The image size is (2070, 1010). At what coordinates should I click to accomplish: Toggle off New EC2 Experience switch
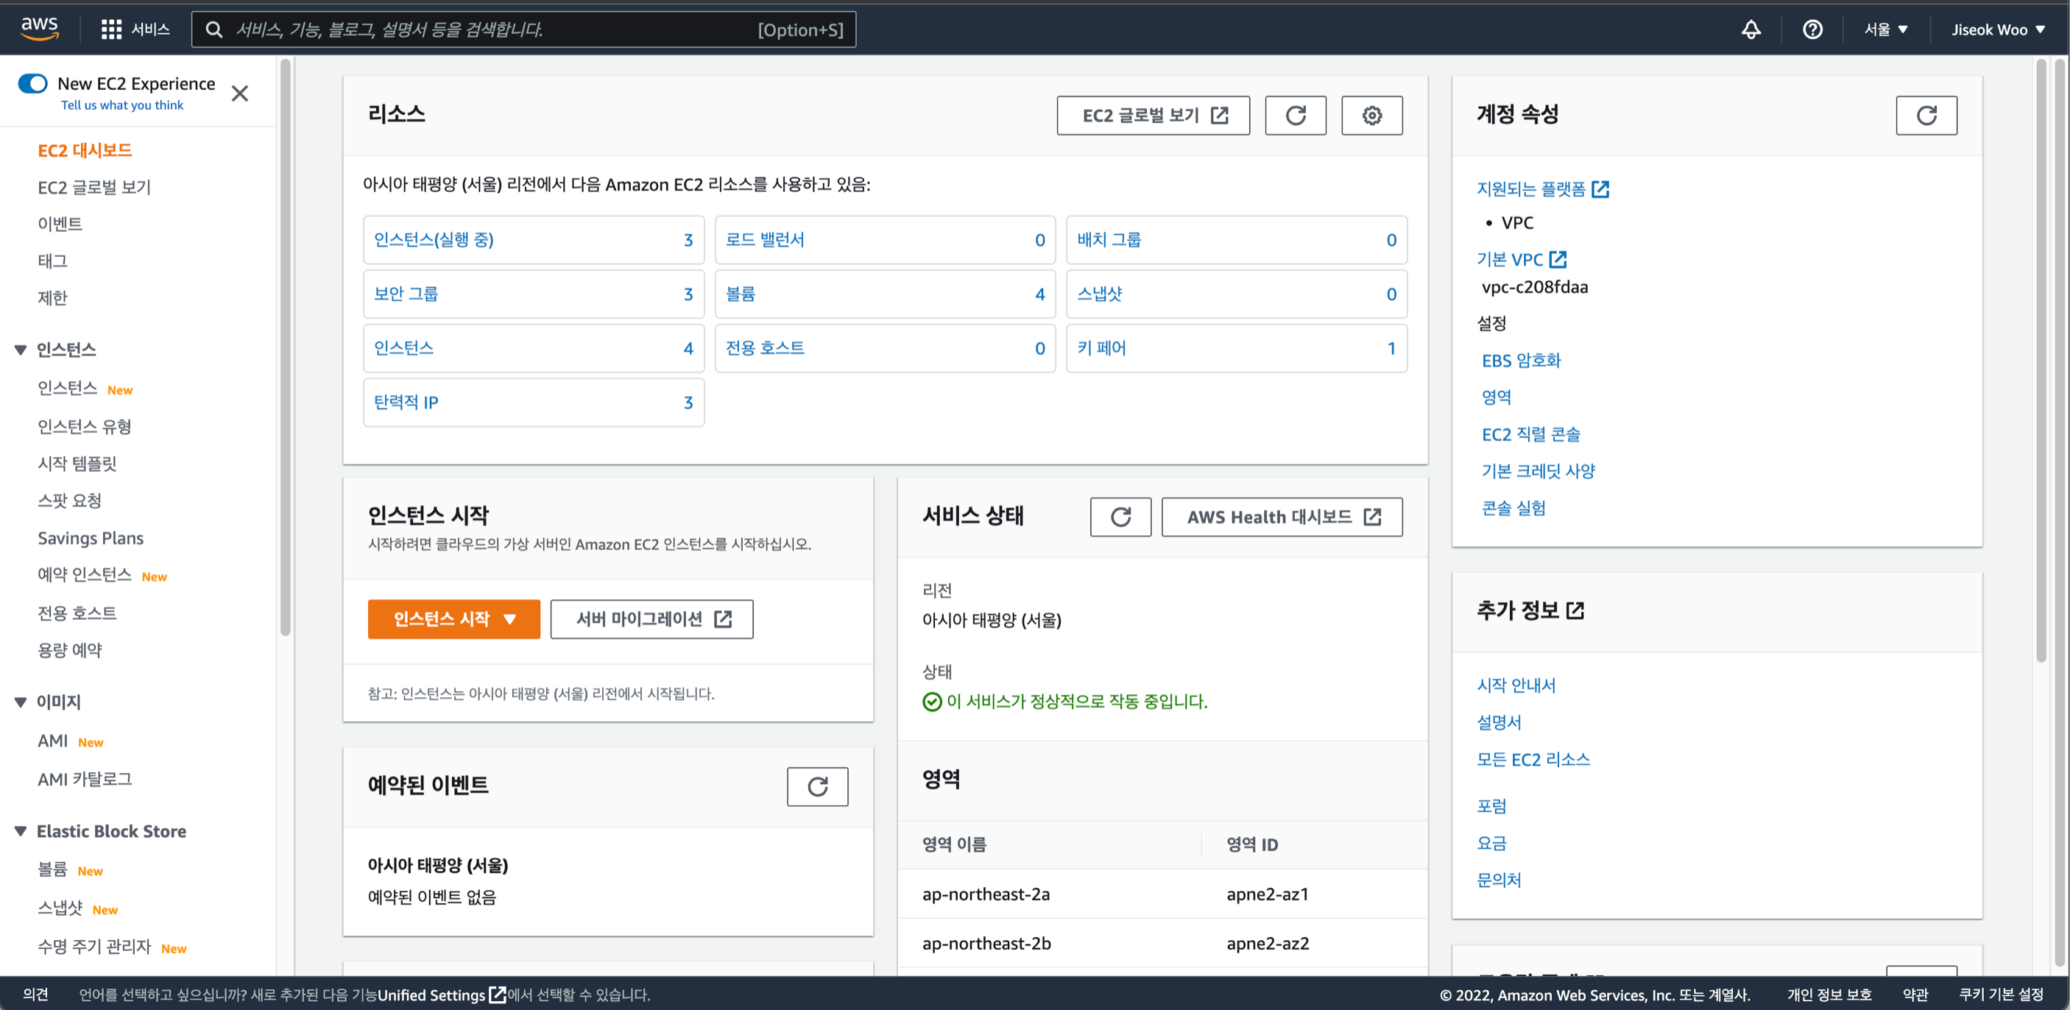(x=33, y=84)
